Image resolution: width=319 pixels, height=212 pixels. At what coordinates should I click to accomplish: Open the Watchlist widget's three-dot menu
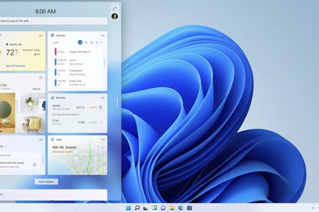(103, 98)
